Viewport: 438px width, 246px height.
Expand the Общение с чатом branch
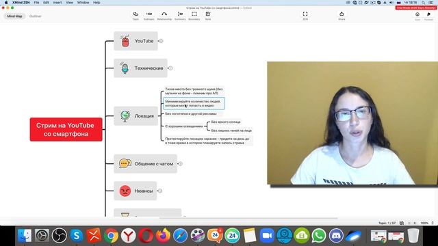tap(181, 164)
